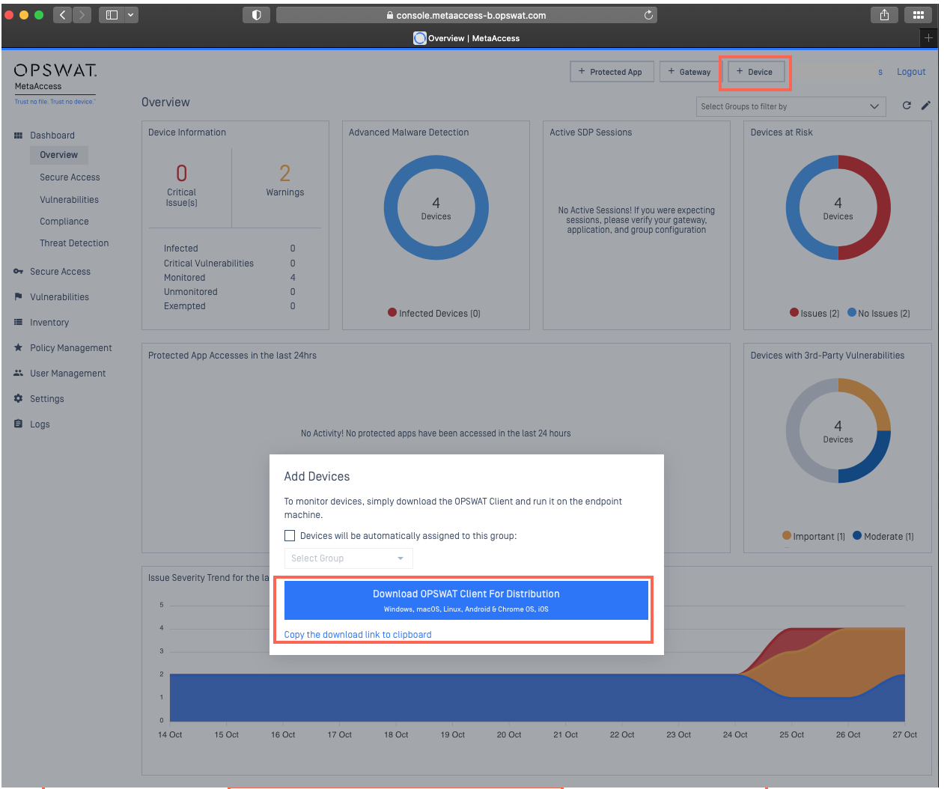Select the Overview | MetaAccess browser tab
This screenshot has height=789, width=944.
(x=466, y=38)
